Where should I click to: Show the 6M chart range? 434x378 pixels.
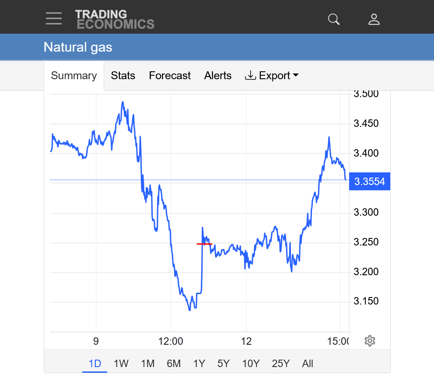click(174, 364)
